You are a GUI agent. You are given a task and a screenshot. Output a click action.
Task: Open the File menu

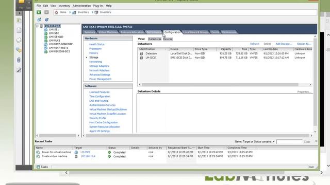(x=39, y=6)
